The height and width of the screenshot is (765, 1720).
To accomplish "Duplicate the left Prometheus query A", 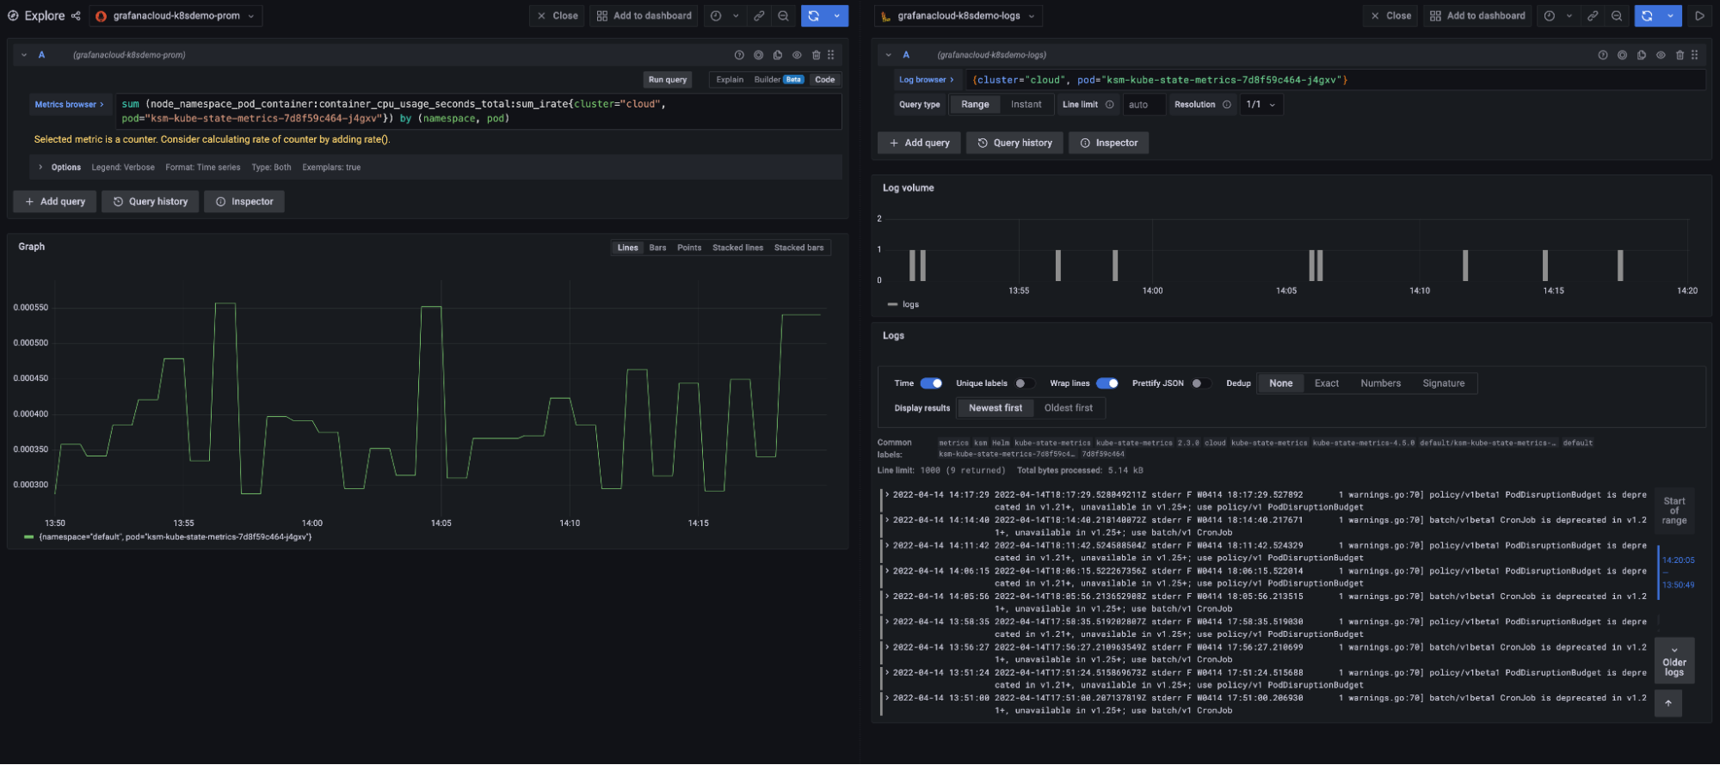I will 778,55.
